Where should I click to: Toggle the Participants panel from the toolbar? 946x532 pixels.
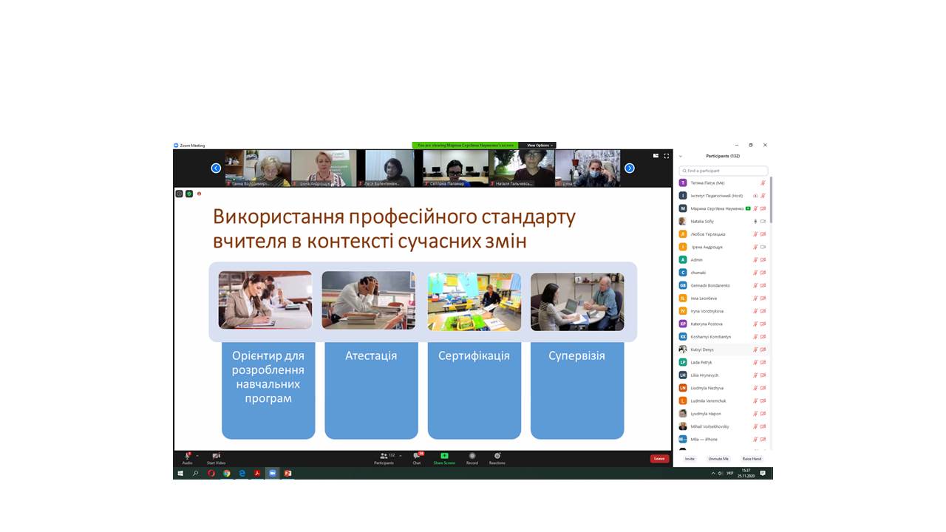384,456
